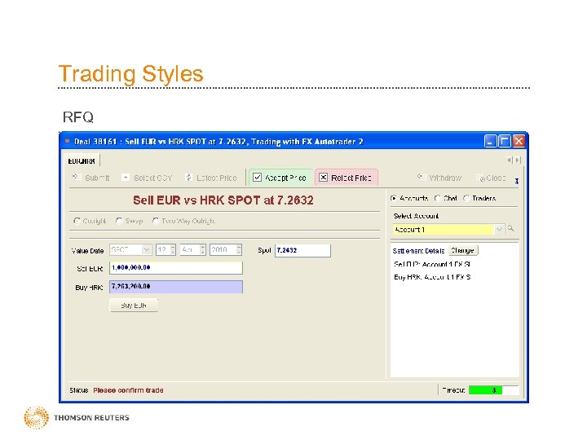Open the toolbar overflow arrow
587x440 pixels.
tap(517, 181)
